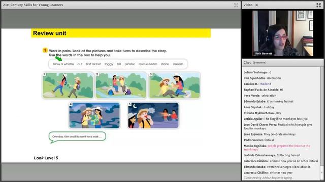
Task: Click the Kath Stannett webcam video
Action: [x=282, y=33]
